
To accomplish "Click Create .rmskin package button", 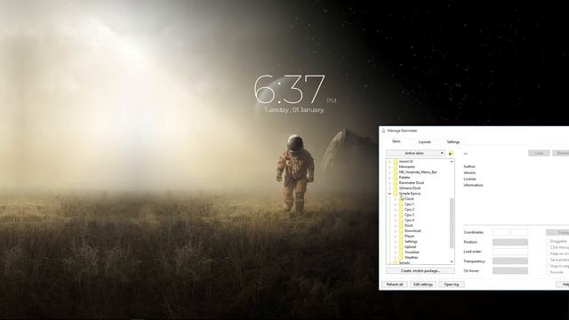I will click(421, 270).
